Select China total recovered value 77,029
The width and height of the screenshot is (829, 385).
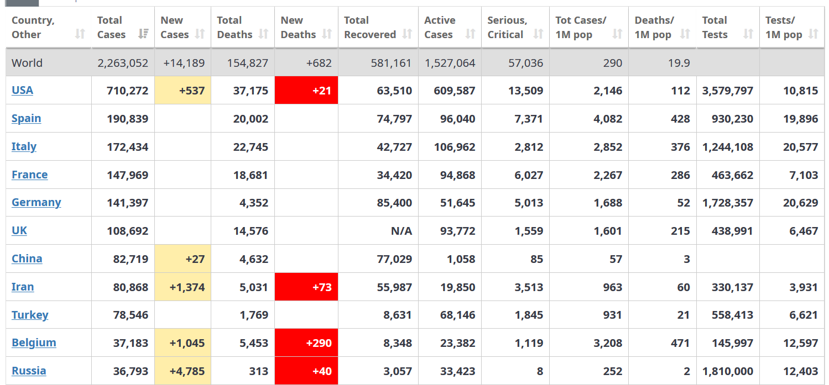pyautogui.click(x=394, y=259)
